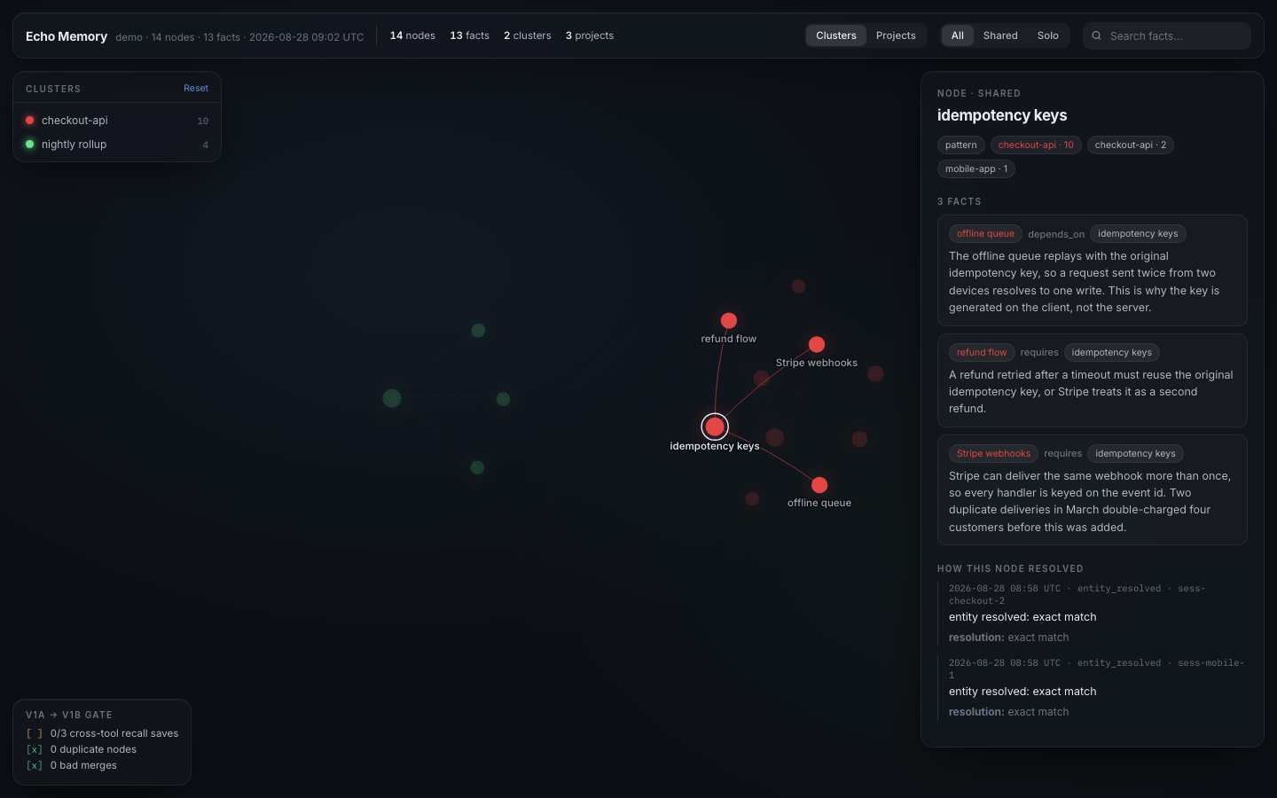Click the 0 duplicate nodes checkbox
The width and height of the screenshot is (1277, 798).
click(35, 749)
